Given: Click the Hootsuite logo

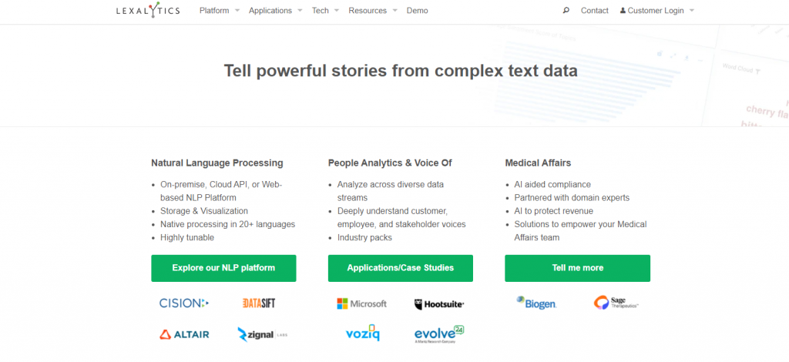Looking at the screenshot, I should (x=439, y=304).
